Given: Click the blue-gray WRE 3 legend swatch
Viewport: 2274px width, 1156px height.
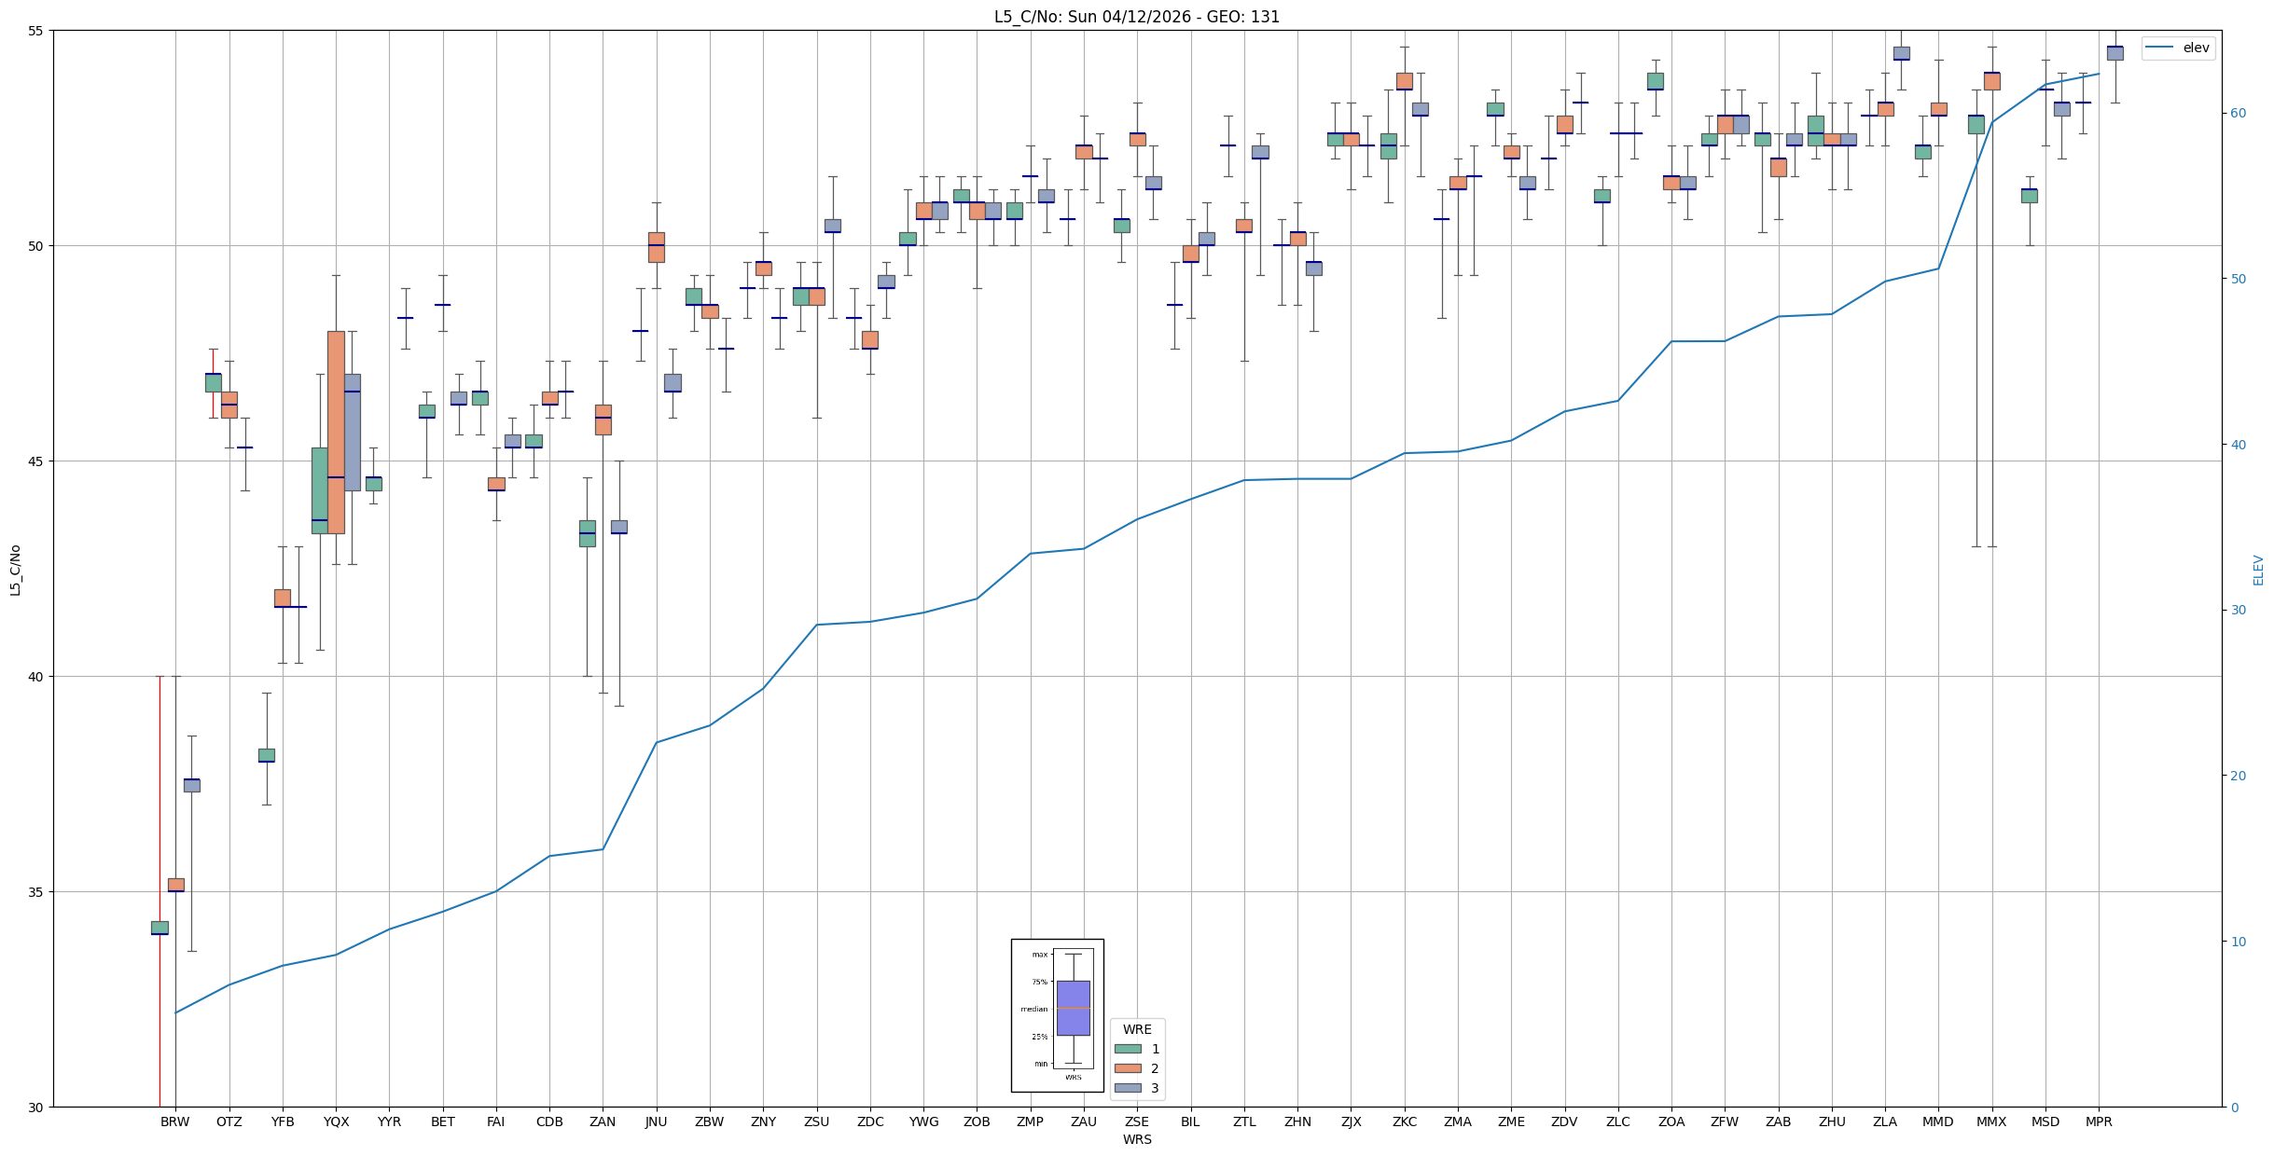Looking at the screenshot, I should (x=1127, y=1088).
